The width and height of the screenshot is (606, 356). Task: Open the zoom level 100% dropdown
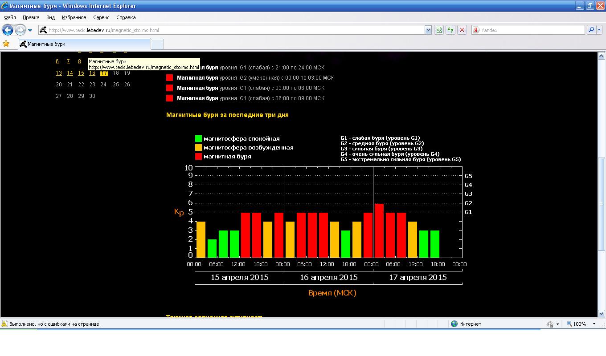coord(594,324)
